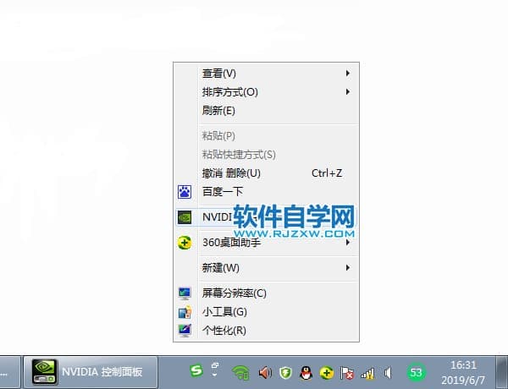
Task: Click the QQ penguin tray icon
Action: [x=306, y=372]
